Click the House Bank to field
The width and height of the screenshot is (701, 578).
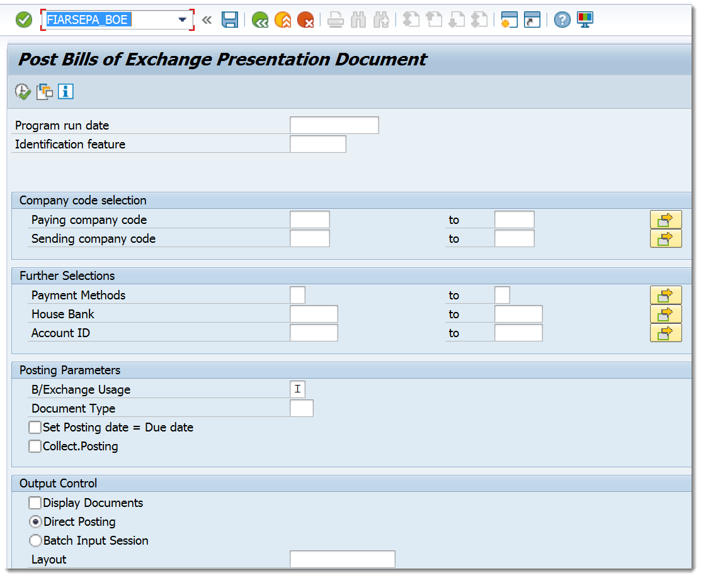pyautogui.click(x=518, y=314)
